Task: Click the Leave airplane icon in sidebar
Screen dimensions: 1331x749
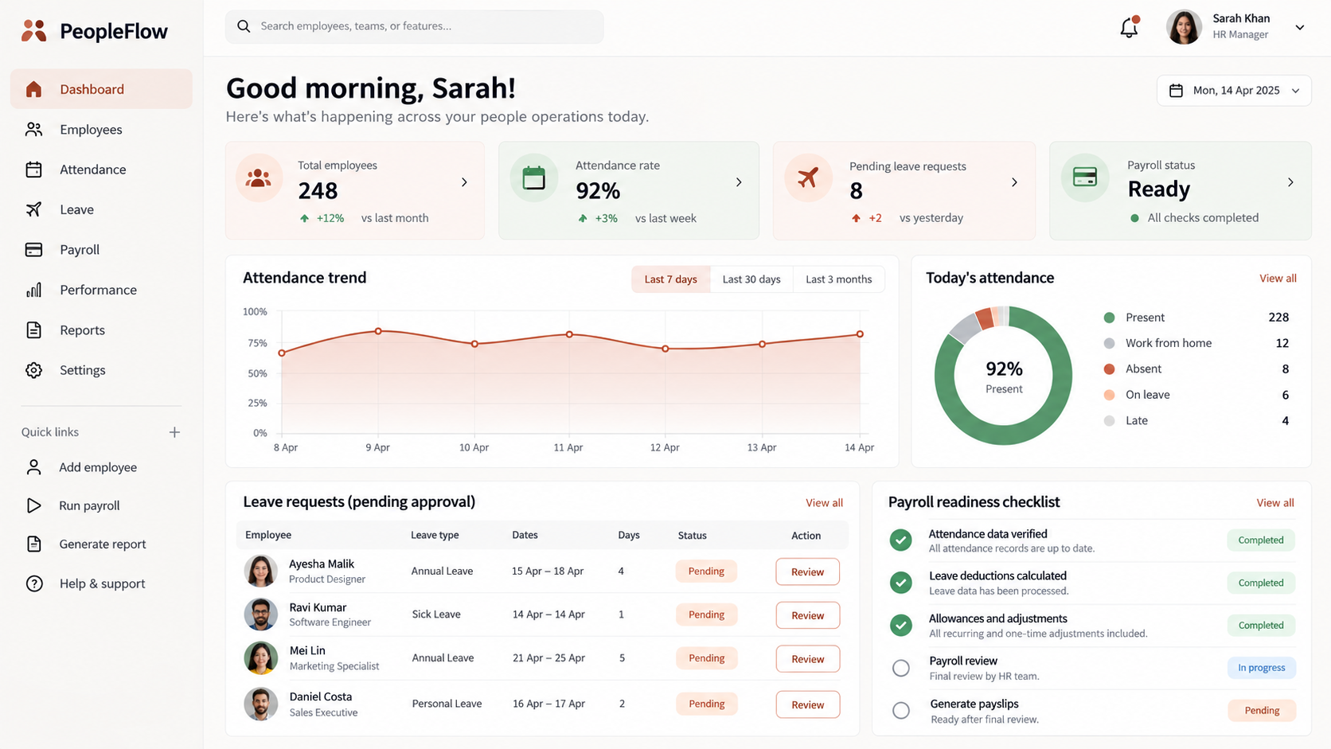Action: point(33,209)
